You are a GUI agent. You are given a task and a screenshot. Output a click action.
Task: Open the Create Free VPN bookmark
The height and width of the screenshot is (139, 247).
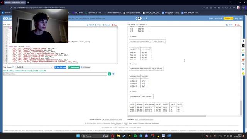coord(113,13)
